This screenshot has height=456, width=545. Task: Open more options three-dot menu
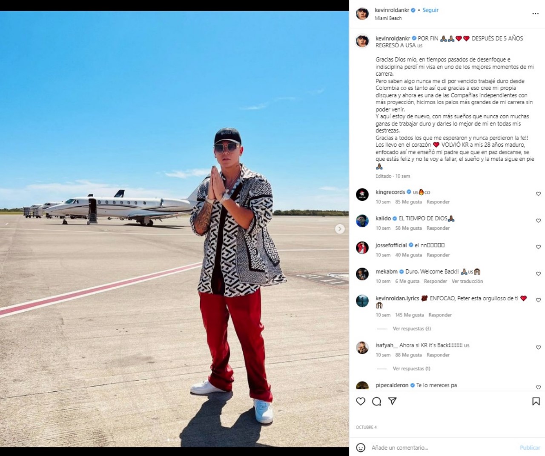point(536,14)
